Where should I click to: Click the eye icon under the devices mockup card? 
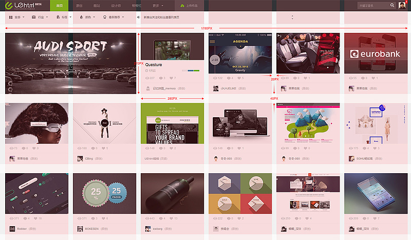[x=215, y=148]
